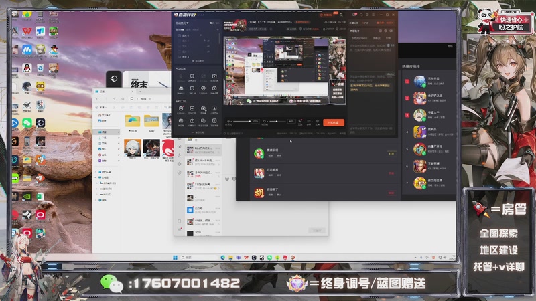Screen dimensions: 536x301
Task: Toggle visibility checkbox of bottom source row
Action: click(179, 57)
